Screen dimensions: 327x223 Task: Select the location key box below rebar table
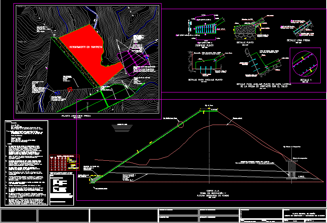pos(61,190)
